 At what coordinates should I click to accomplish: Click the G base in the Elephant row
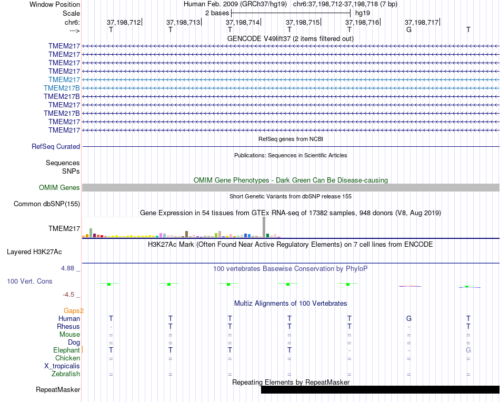pos(468,350)
